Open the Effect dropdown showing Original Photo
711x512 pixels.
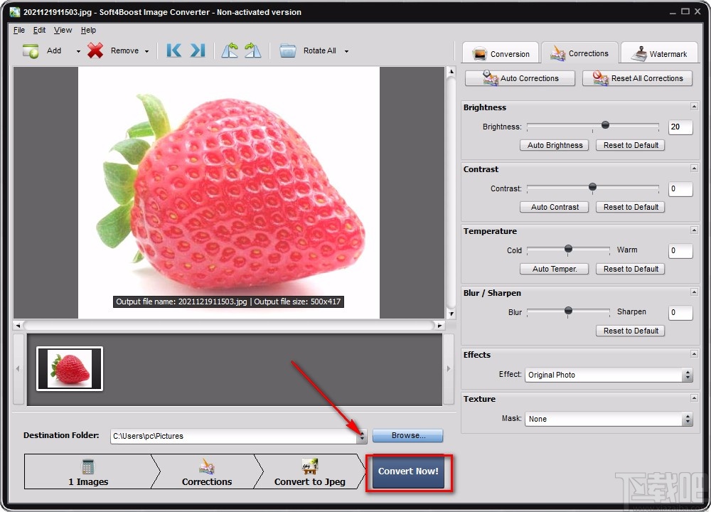pos(609,375)
